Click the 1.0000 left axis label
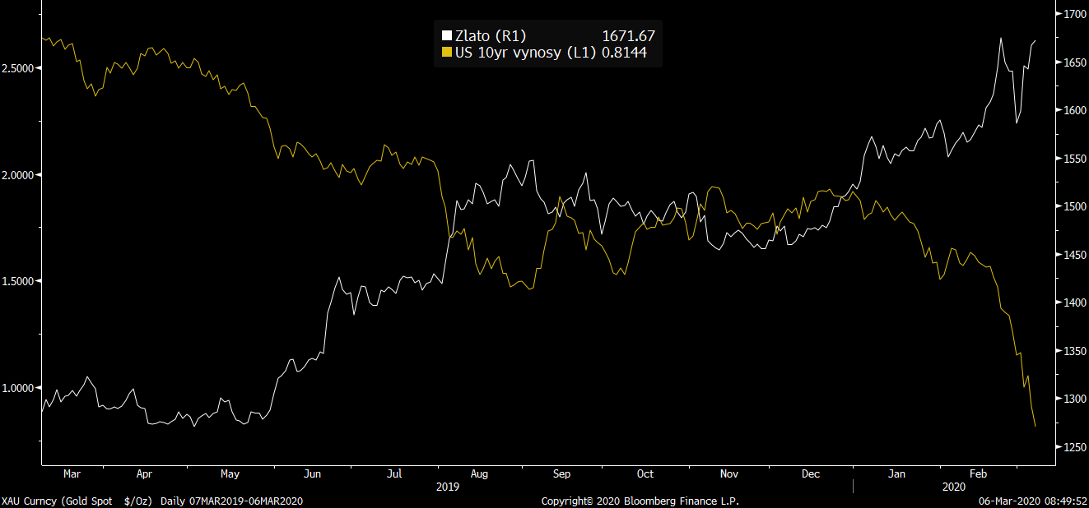Image resolution: width=1089 pixels, height=508 pixels. (x=18, y=388)
